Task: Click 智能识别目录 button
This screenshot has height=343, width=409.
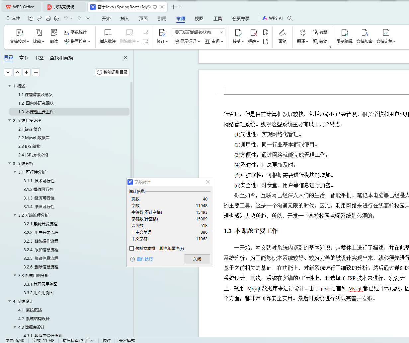Action: click(x=112, y=72)
